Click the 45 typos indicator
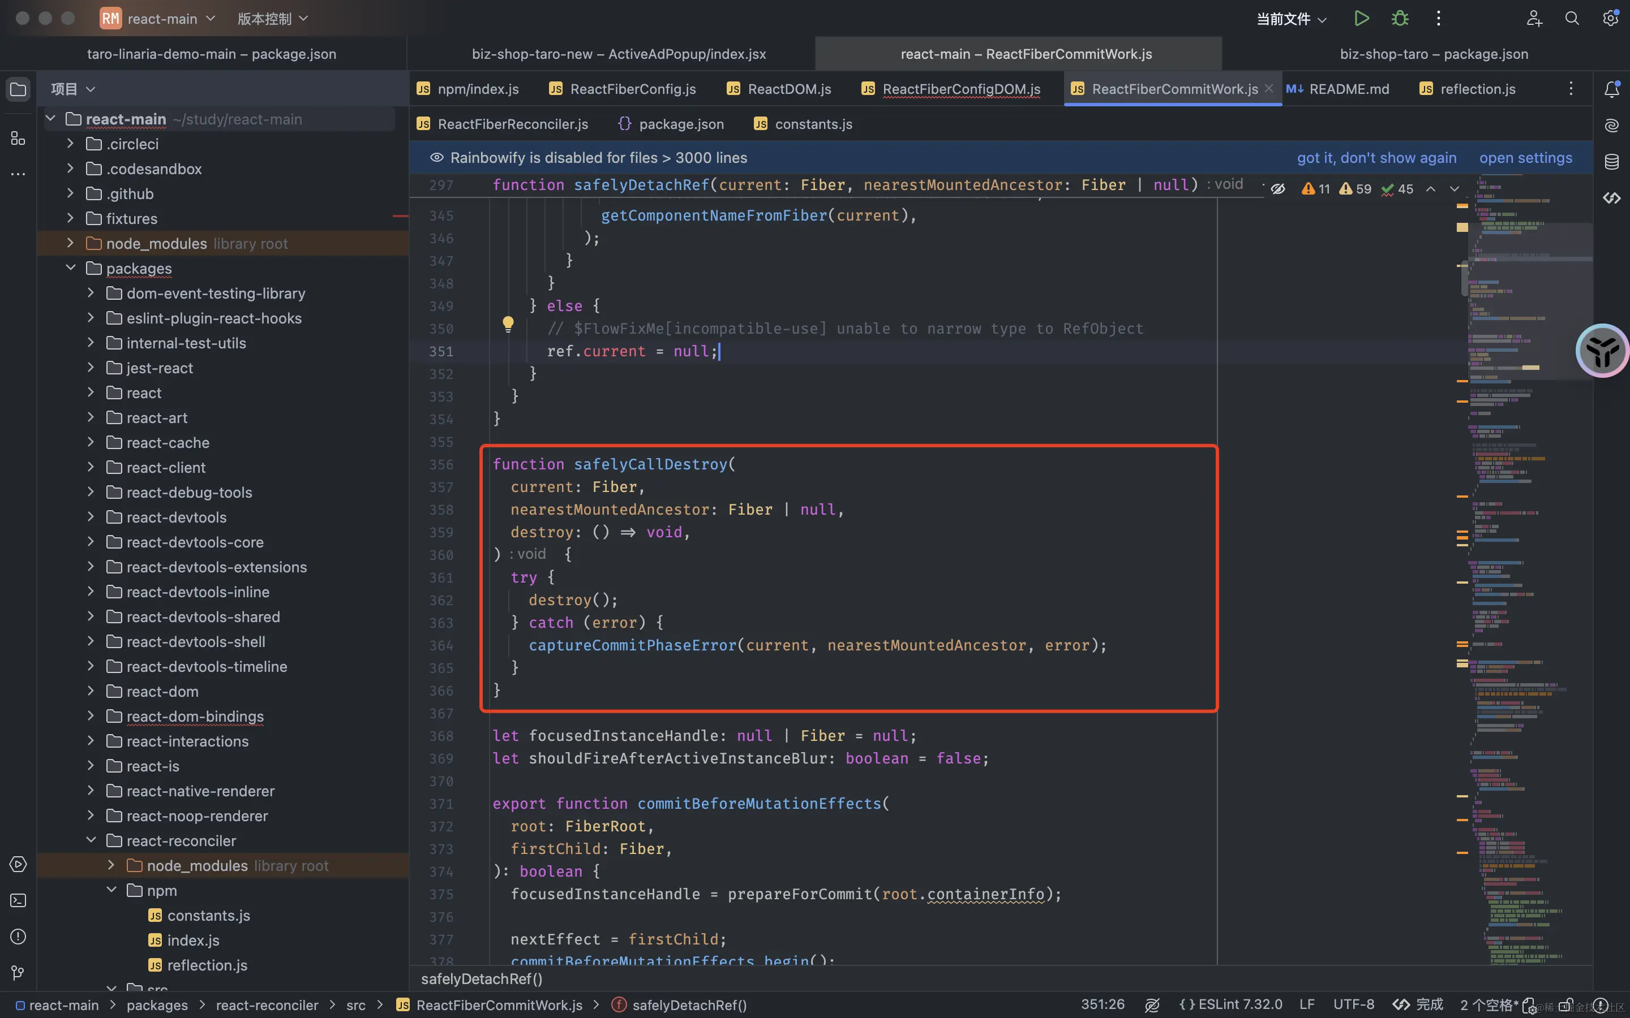This screenshot has height=1018, width=1630. click(x=1396, y=189)
